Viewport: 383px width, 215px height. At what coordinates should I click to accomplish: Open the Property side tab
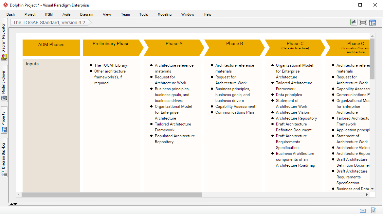pos(4,120)
